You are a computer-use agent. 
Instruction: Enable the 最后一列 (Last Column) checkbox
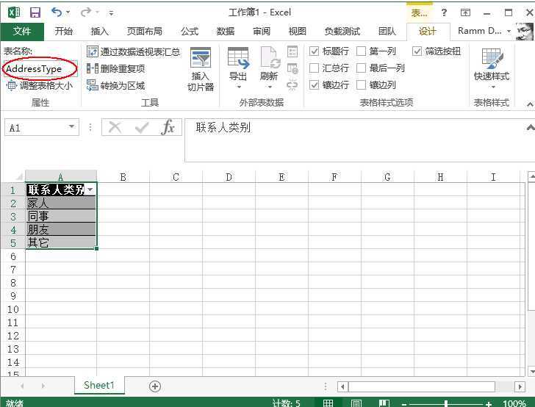(x=361, y=68)
